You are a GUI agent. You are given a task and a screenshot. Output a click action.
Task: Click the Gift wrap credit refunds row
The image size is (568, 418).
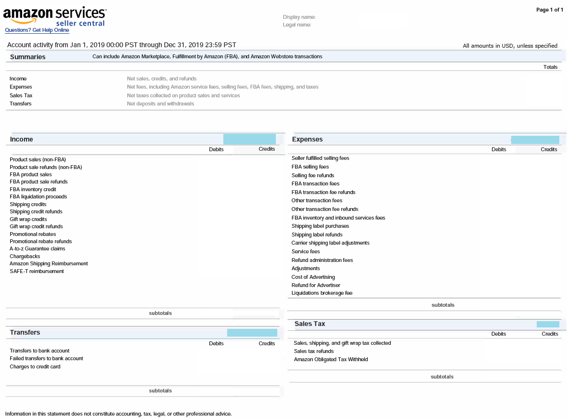36,226
